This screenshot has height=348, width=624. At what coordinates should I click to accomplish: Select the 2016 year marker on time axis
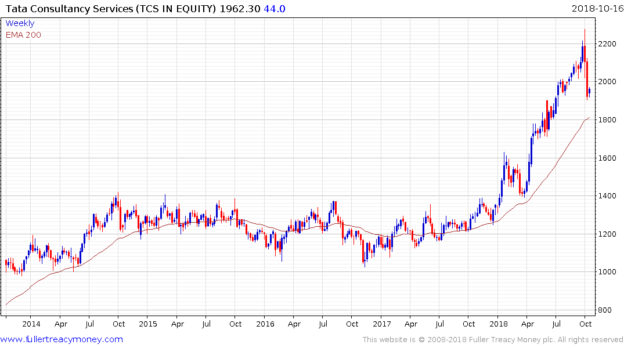[265, 324]
